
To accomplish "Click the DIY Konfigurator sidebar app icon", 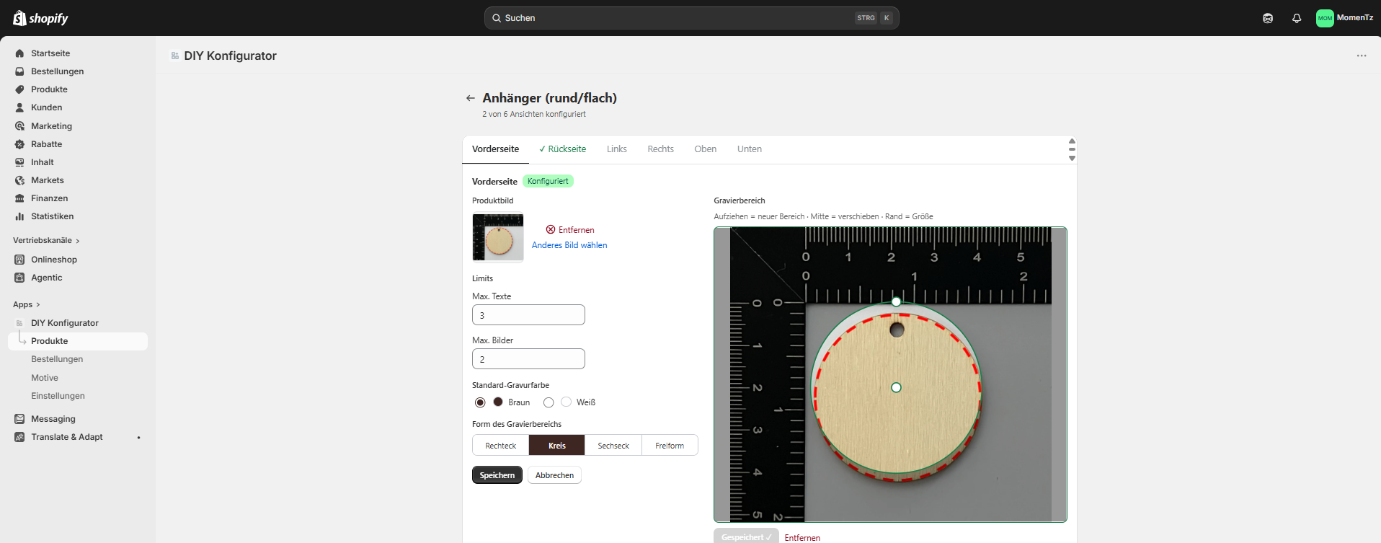I will (x=19, y=323).
